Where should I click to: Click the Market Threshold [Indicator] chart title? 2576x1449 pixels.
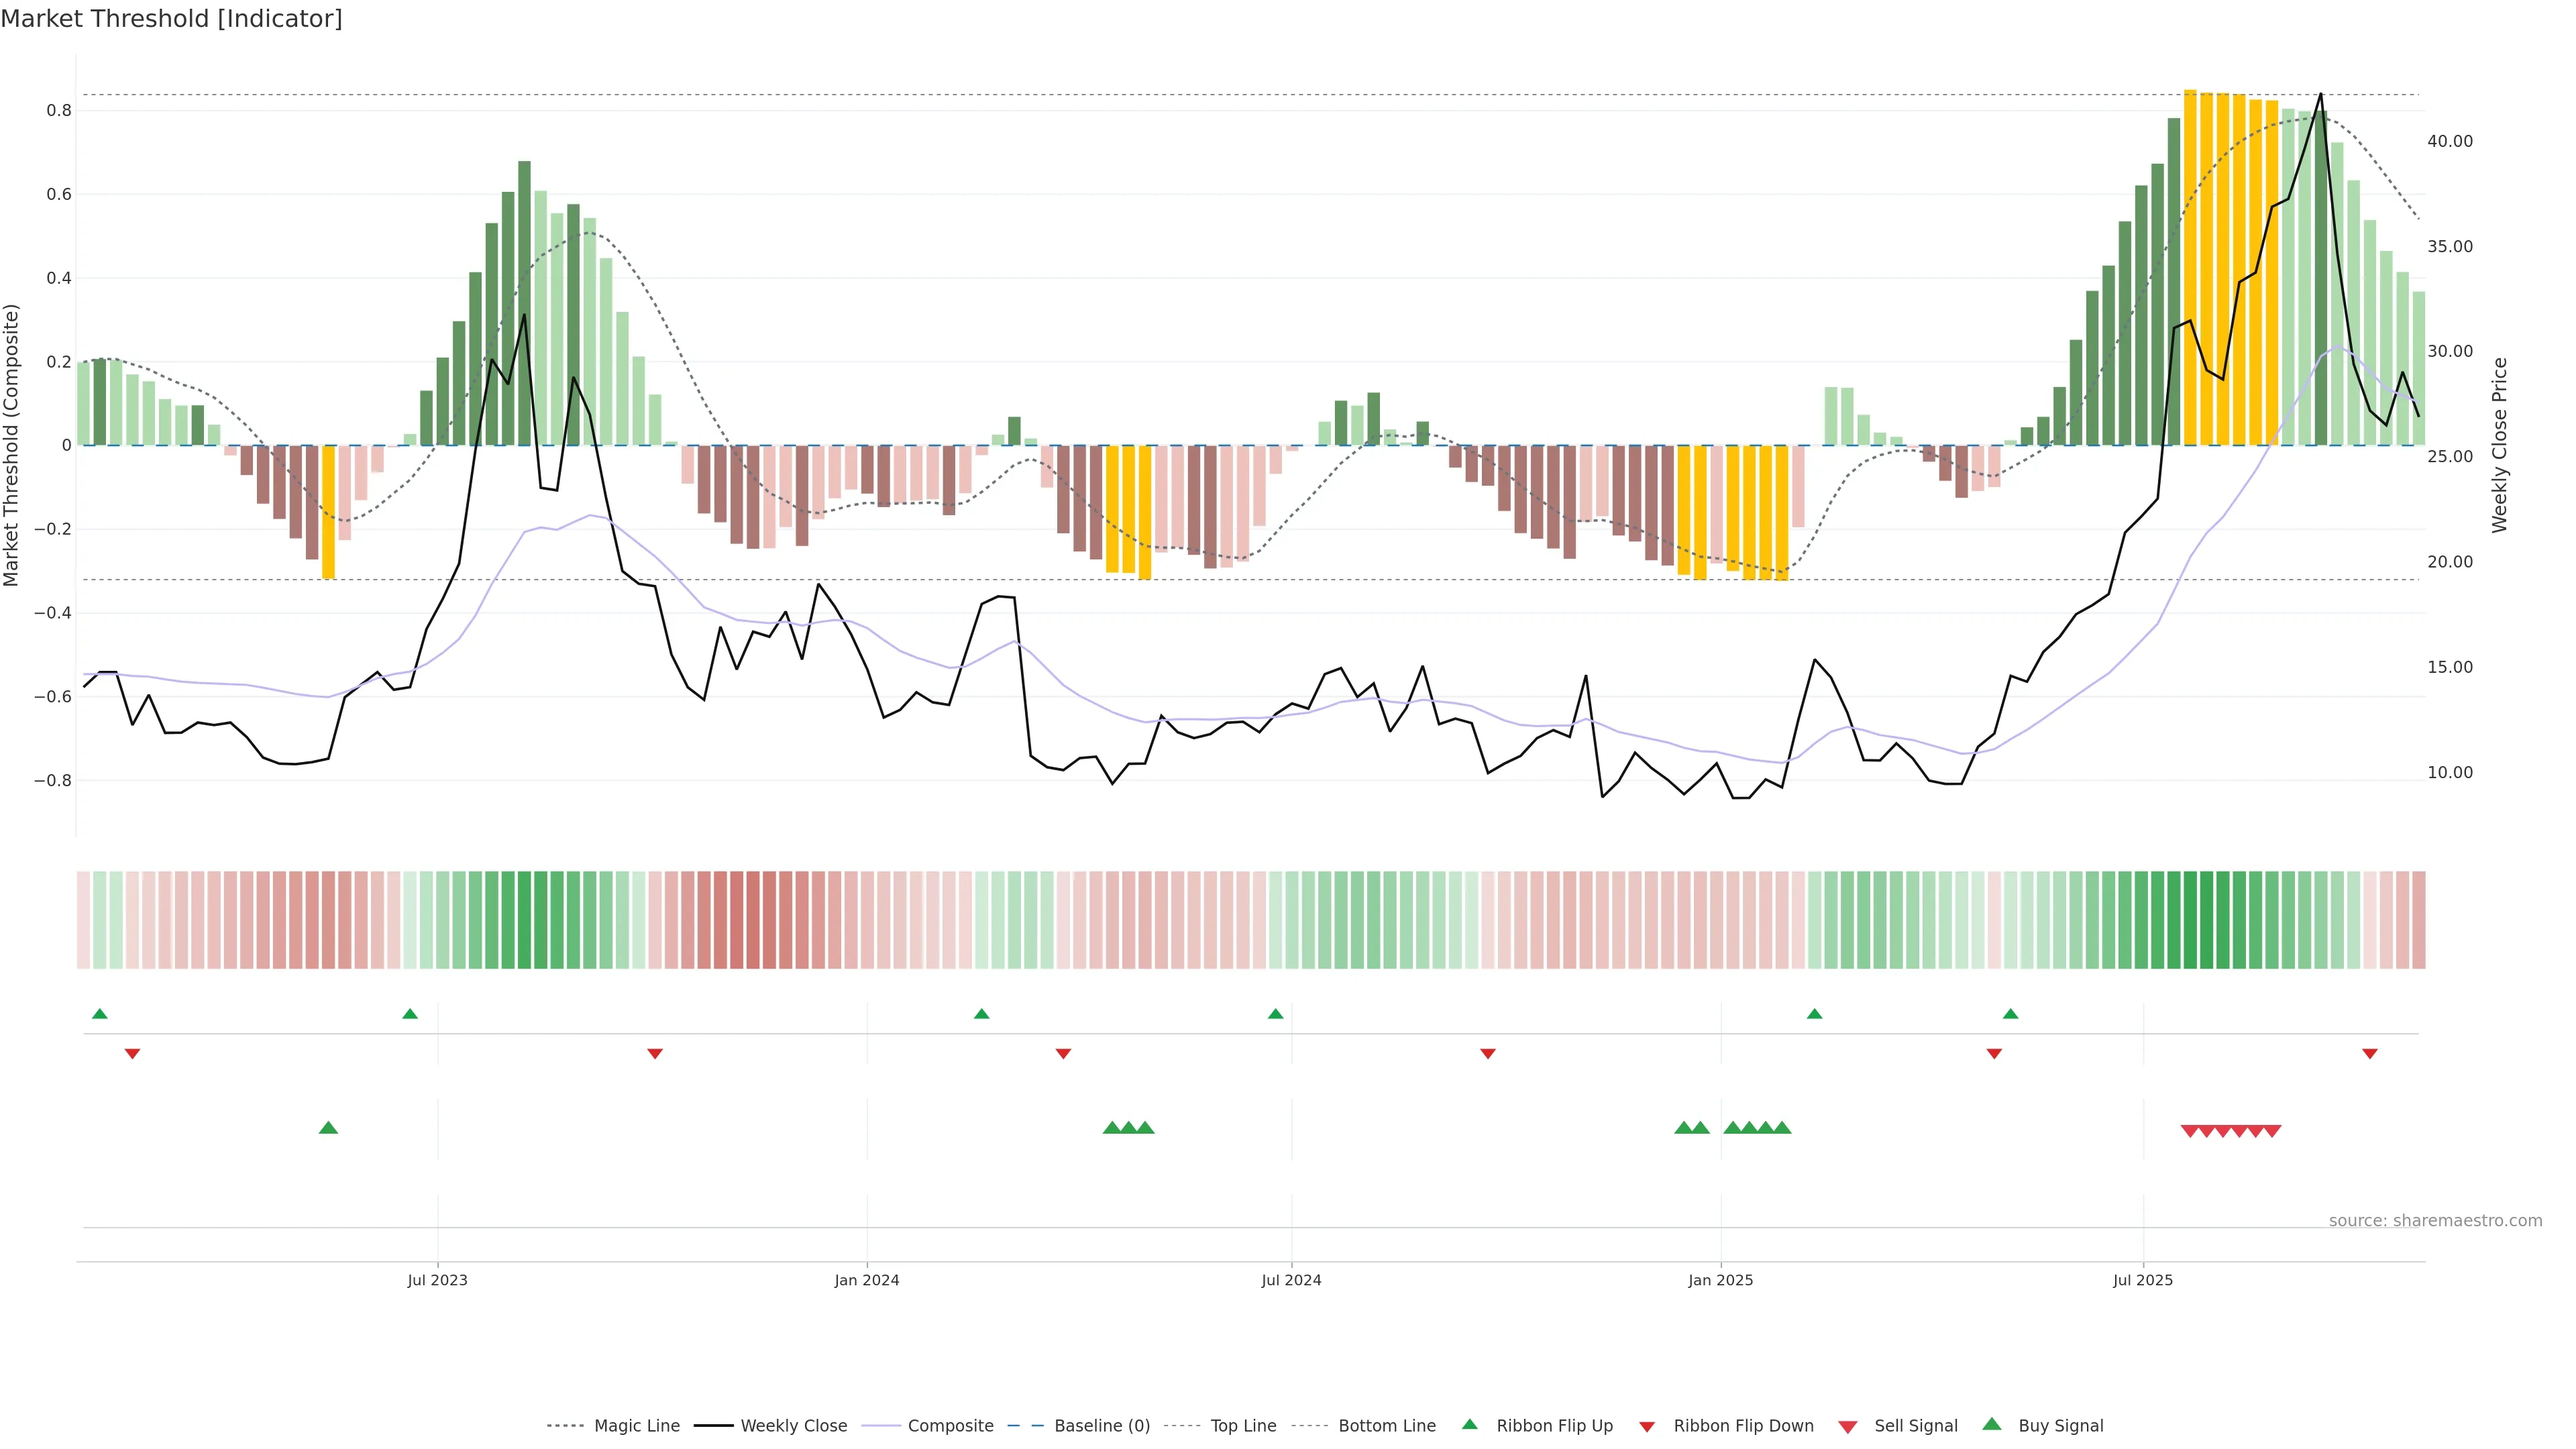tap(171, 19)
